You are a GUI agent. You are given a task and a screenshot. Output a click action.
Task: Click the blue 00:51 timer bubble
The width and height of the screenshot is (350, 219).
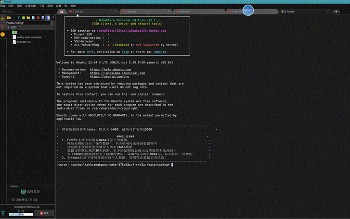[248, 10]
